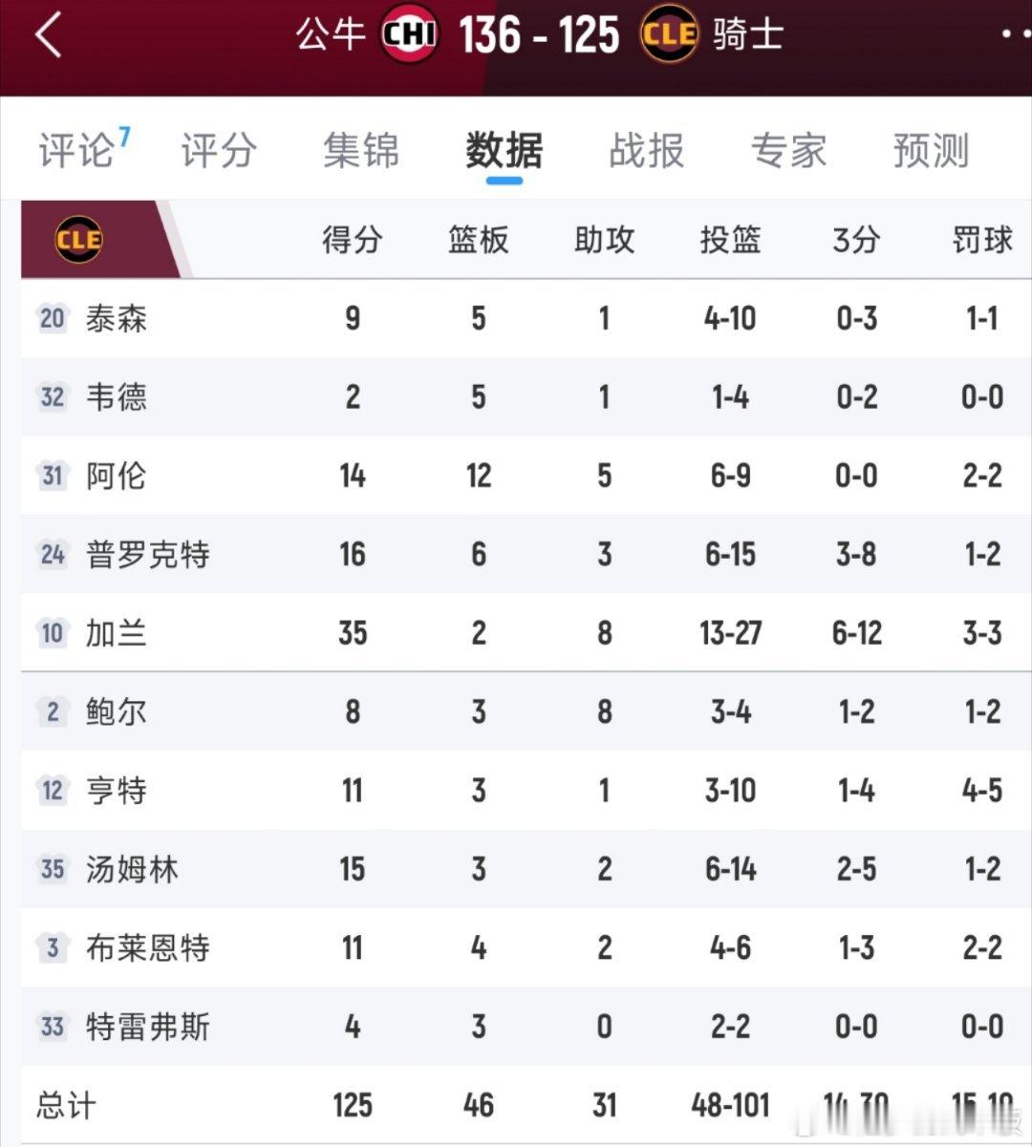Tap the 得分 points column header
Image resolution: width=1032 pixels, height=1147 pixels.
353,240
